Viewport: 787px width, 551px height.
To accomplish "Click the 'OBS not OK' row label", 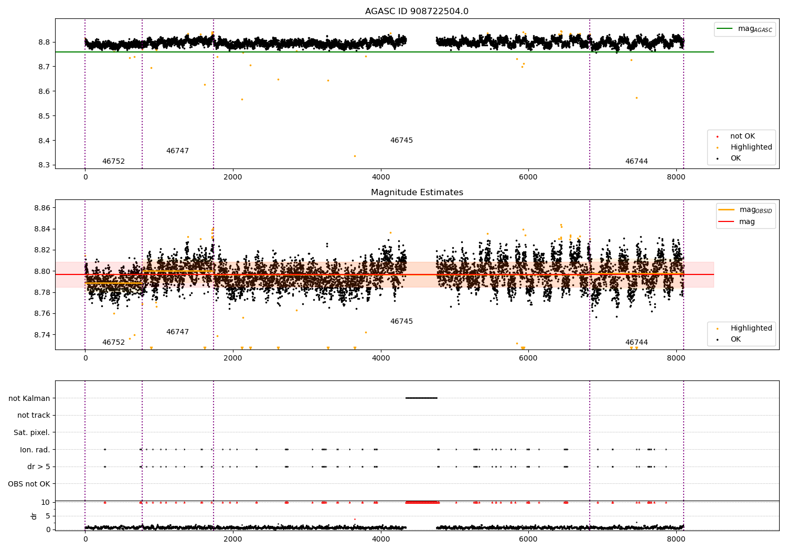I will 29,484.
